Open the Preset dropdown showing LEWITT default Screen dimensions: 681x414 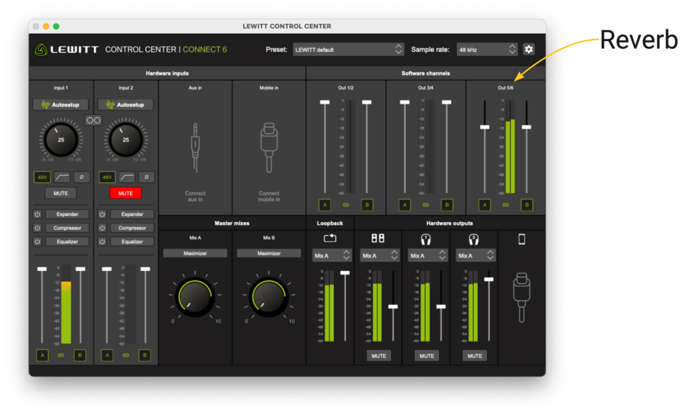click(348, 50)
